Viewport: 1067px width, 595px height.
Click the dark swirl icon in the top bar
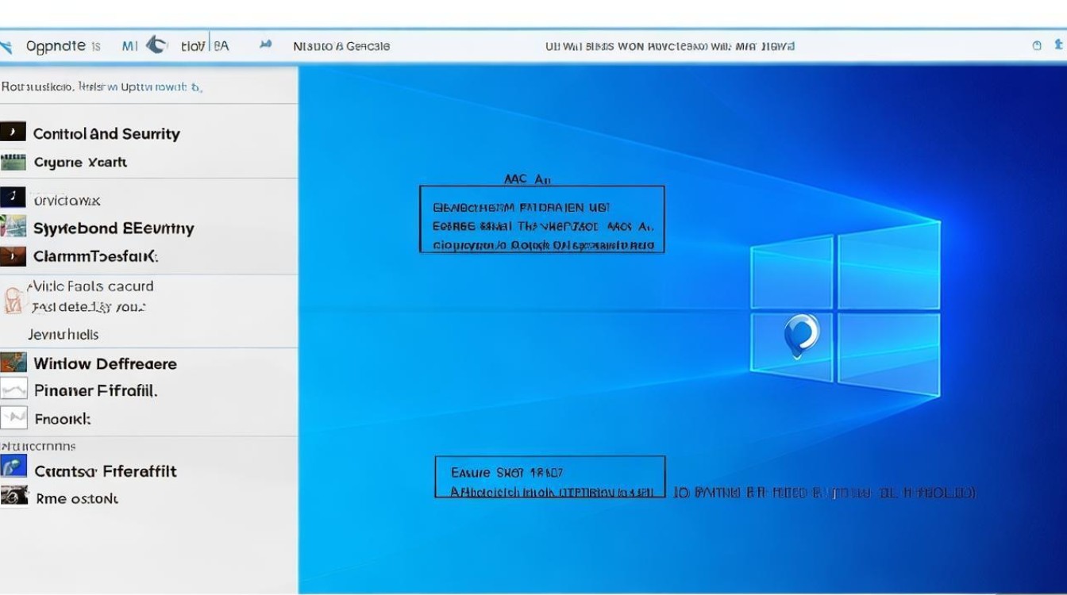(156, 45)
